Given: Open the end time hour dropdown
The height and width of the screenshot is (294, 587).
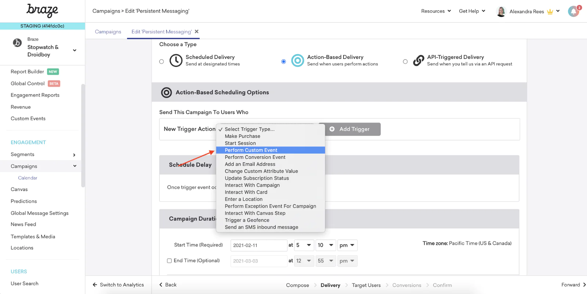Looking at the screenshot, I should 304,261.
